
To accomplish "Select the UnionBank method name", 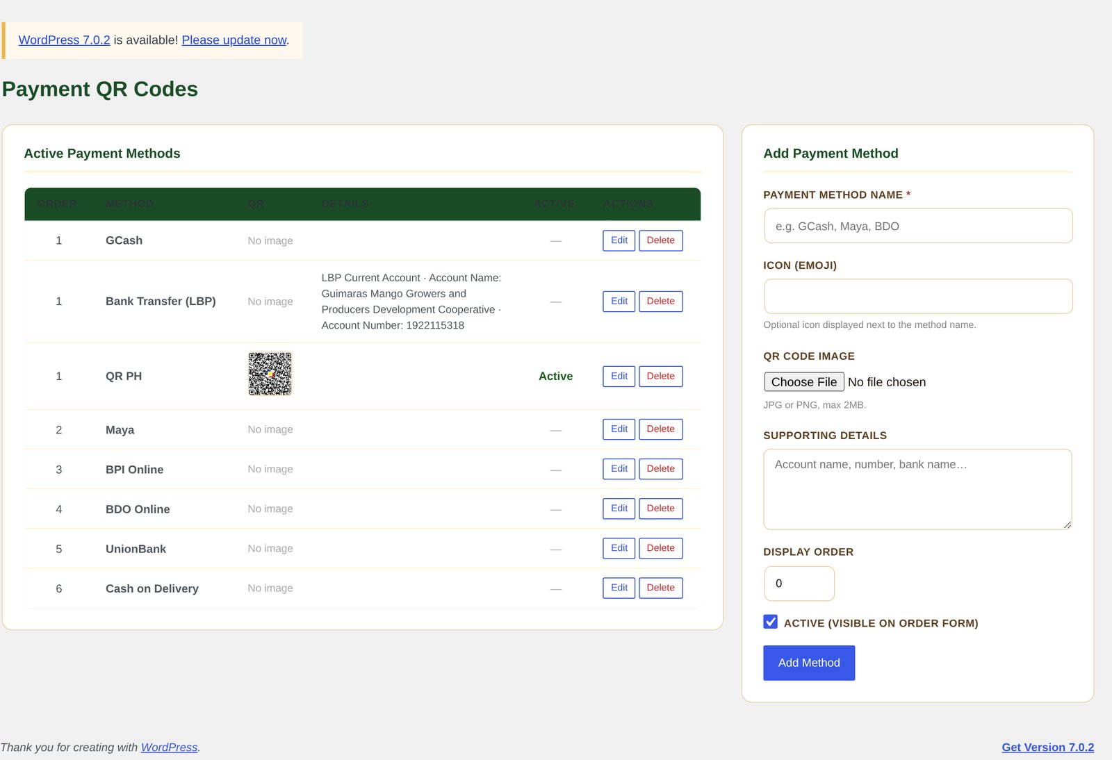I will tap(136, 549).
